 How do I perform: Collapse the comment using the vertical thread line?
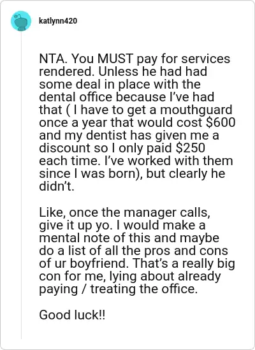pos(22,186)
